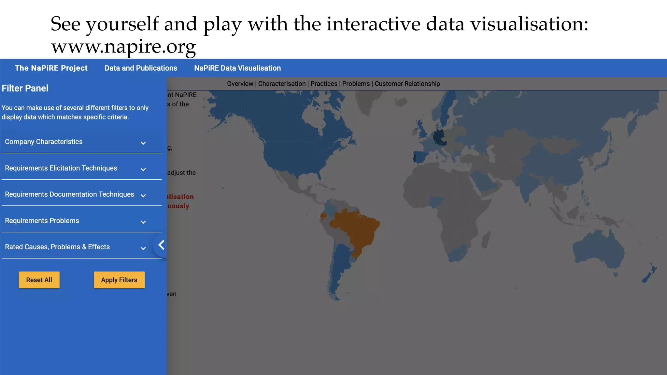
Task: Switch to the Problems tab
Action: pos(356,84)
